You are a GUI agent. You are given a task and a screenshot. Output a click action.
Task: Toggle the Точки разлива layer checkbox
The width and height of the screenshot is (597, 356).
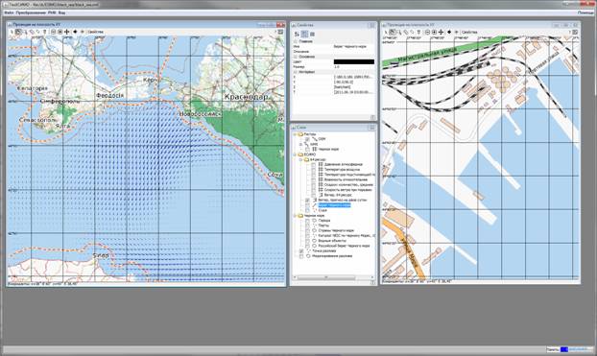(x=301, y=251)
